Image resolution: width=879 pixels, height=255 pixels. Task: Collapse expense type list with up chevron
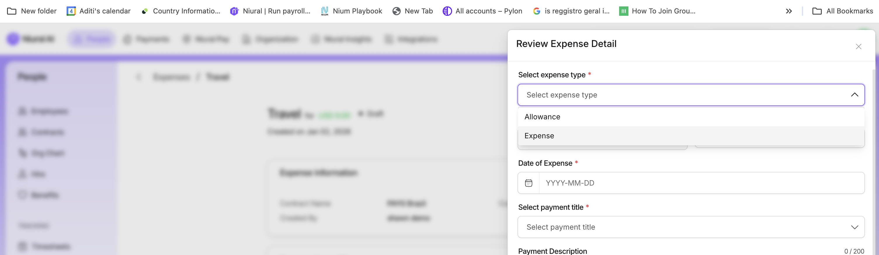coord(854,95)
